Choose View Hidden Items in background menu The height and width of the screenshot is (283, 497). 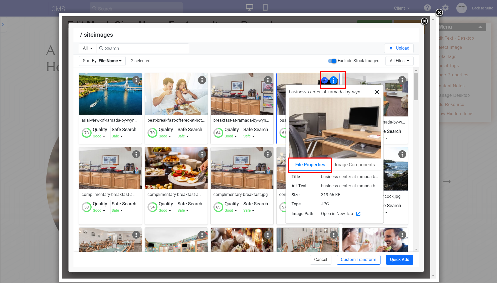(x=456, y=114)
